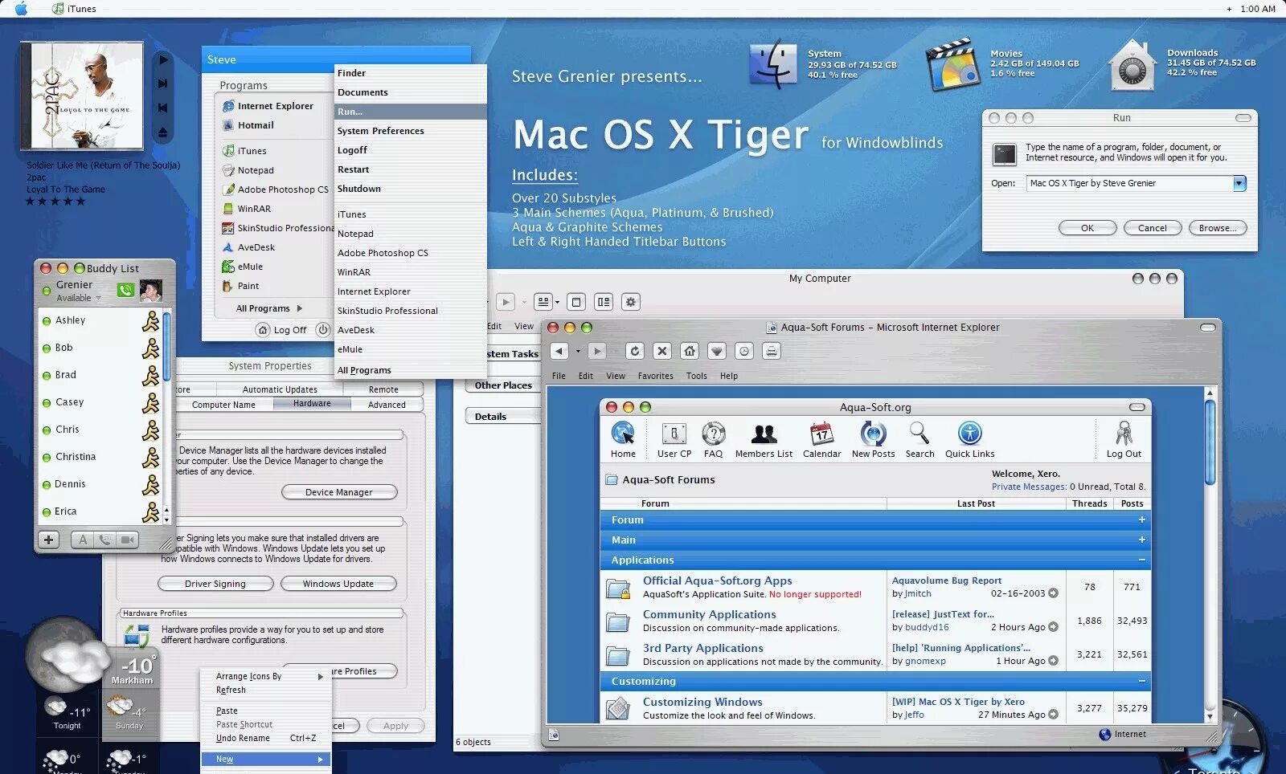This screenshot has width=1286, height=774.
Task: Switch to the Advanced tab
Action: click(387, 405)
